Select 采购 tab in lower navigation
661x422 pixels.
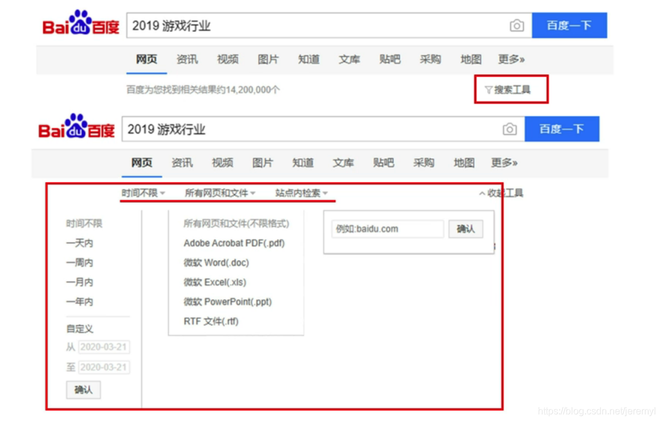[x=423, y=163]
